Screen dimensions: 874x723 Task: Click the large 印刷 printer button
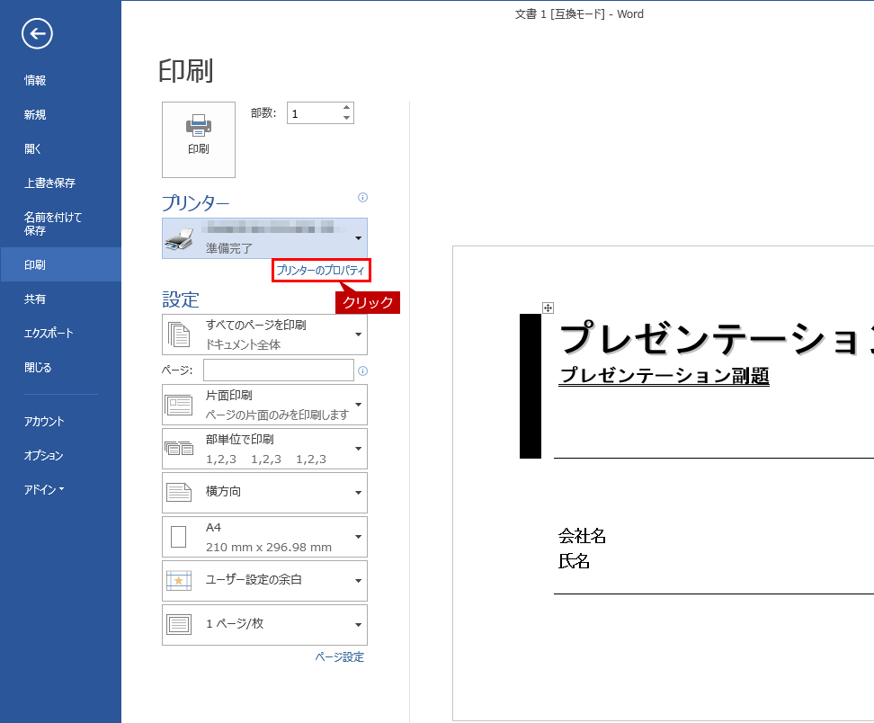[199, 139]
